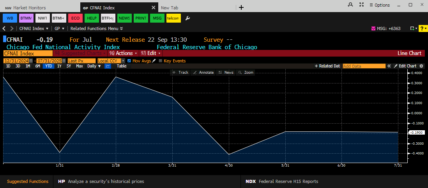Go back with the left arrow
This screenshot has width=428, height=188.
coord(4,28)
